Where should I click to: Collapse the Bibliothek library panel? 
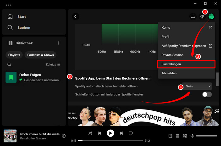pos(24,43)
